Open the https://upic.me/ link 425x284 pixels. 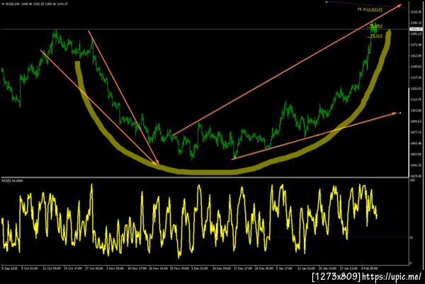pyautogui.click(x=392, y=277)
